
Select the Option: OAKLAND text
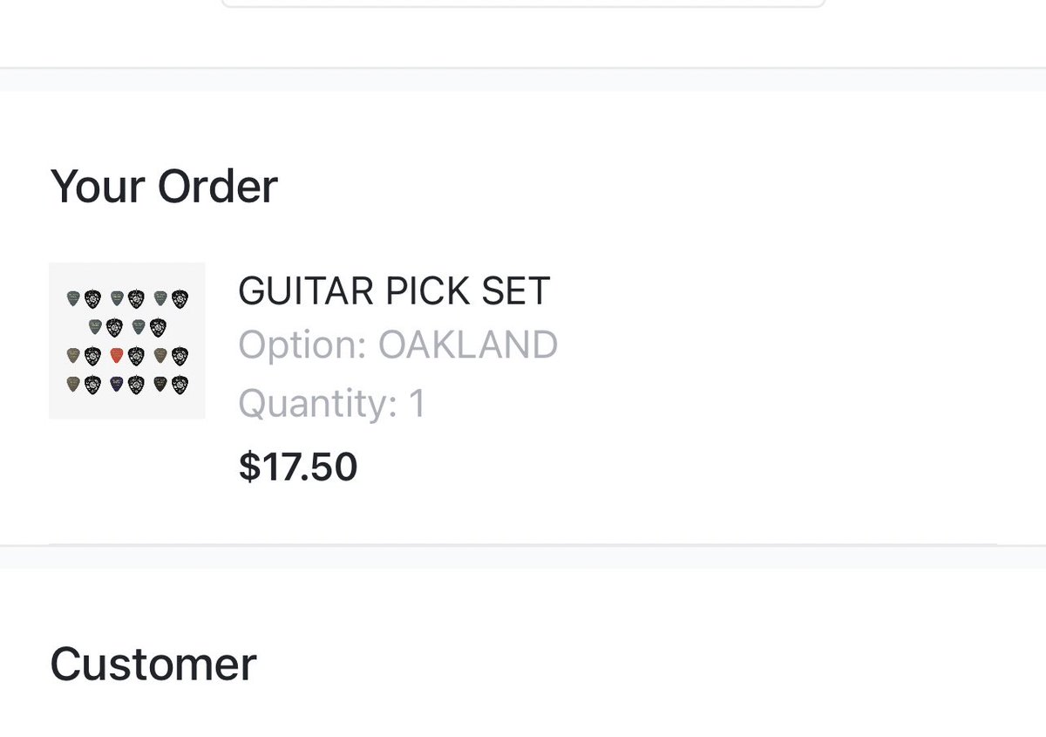pos(397,346)
